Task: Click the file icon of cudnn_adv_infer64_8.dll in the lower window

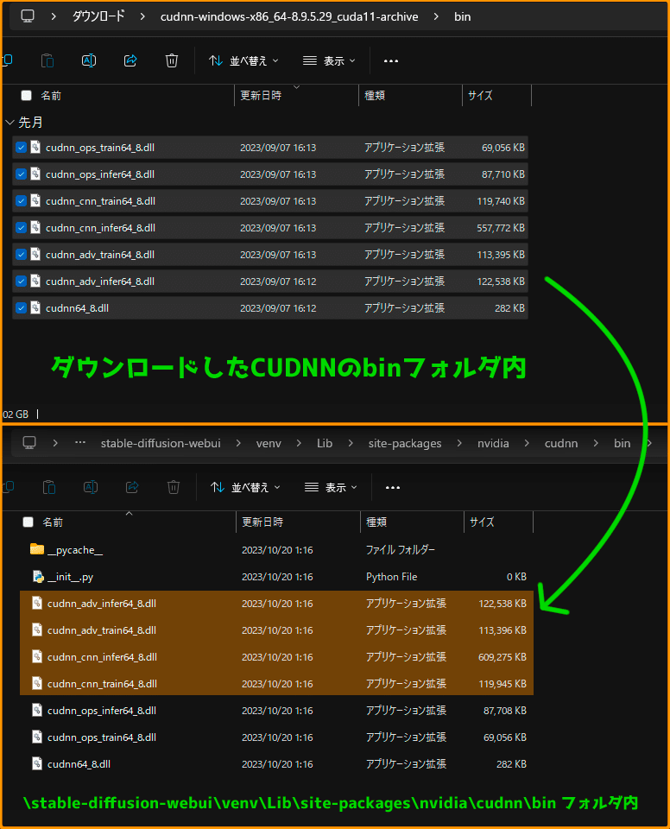Action: 37,604
